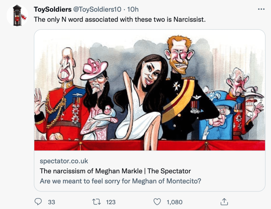
Task: Click the tweet text about Narcissist
Action: [120, 20]
